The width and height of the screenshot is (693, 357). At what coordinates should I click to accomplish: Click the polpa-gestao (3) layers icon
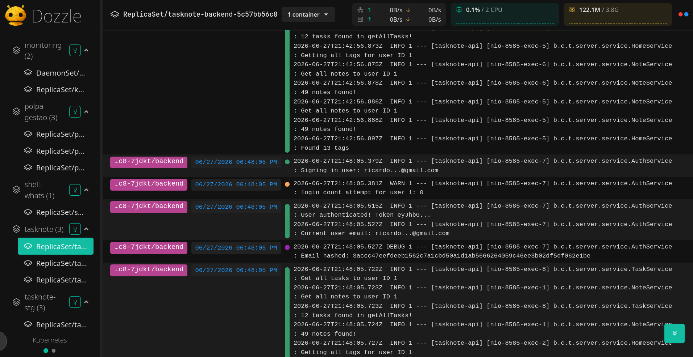16,112
